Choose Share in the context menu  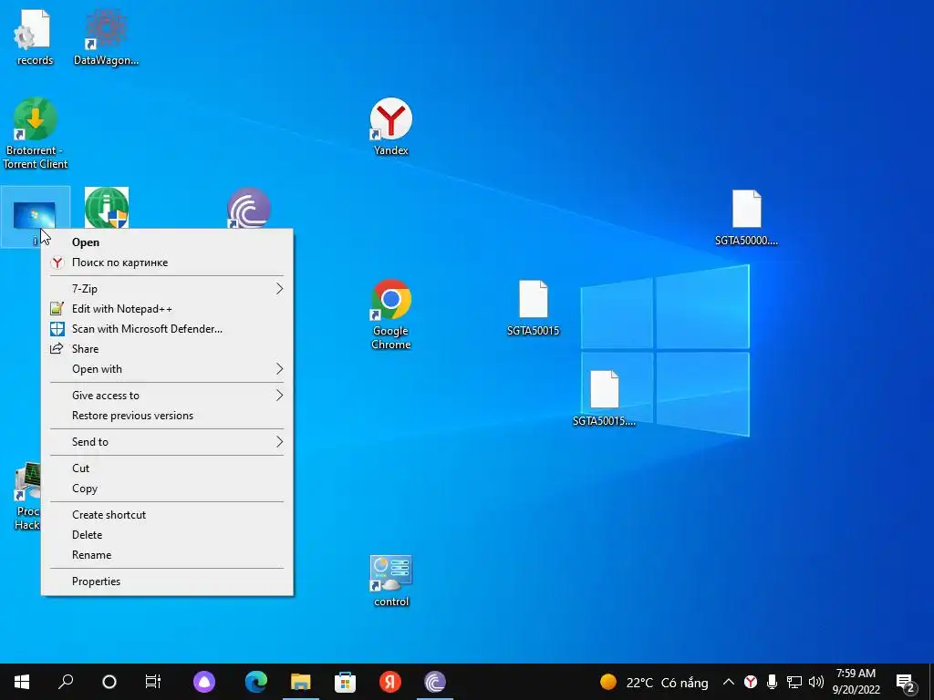pyautogui.click(x=168, y=349)
